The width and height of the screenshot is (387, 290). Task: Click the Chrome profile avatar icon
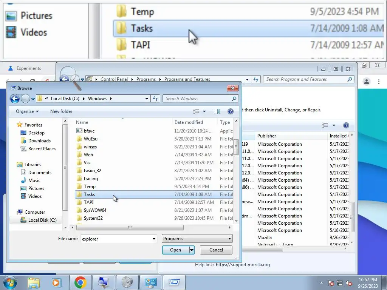click(x=367, y=82)
